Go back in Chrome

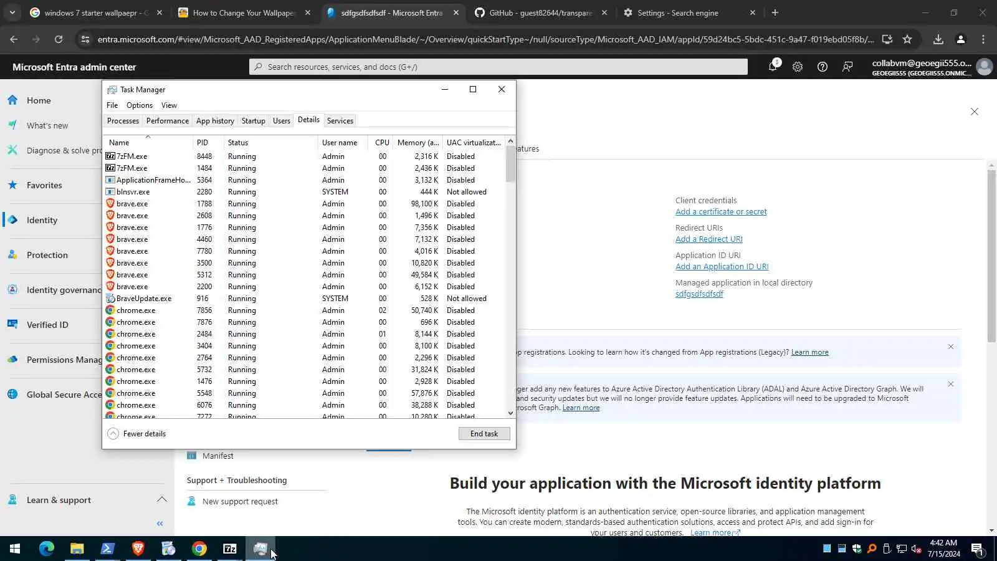pos(14,39)
